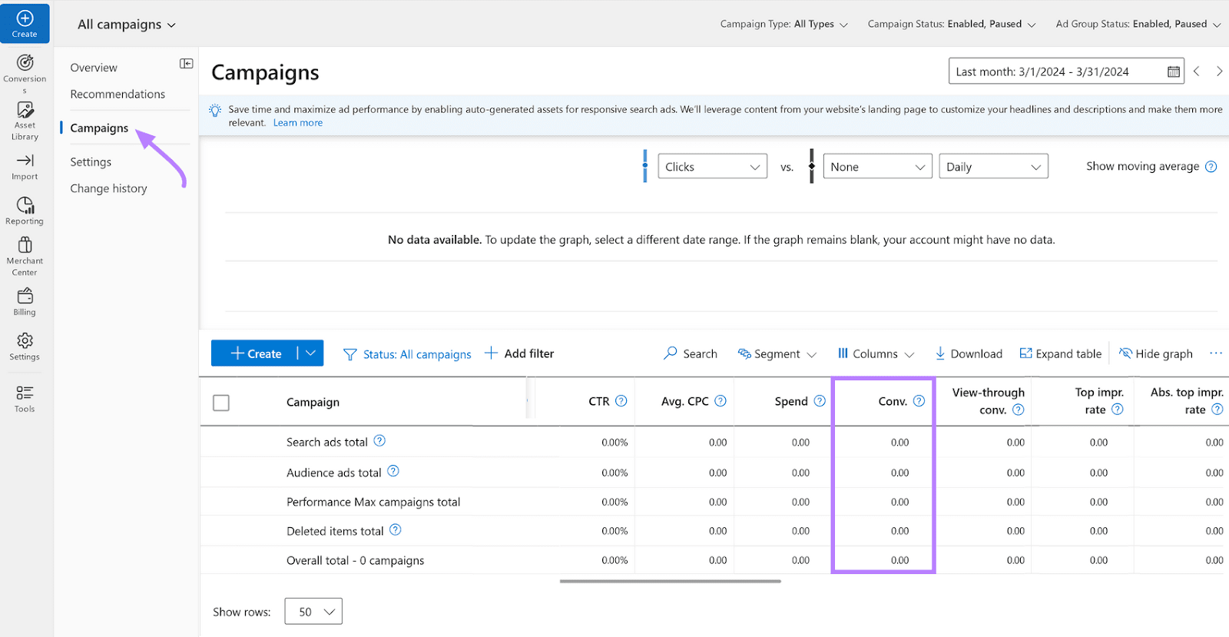Tick the select-all campaigns checkbox
The image size is (1229, 637).
pos(221,403)
